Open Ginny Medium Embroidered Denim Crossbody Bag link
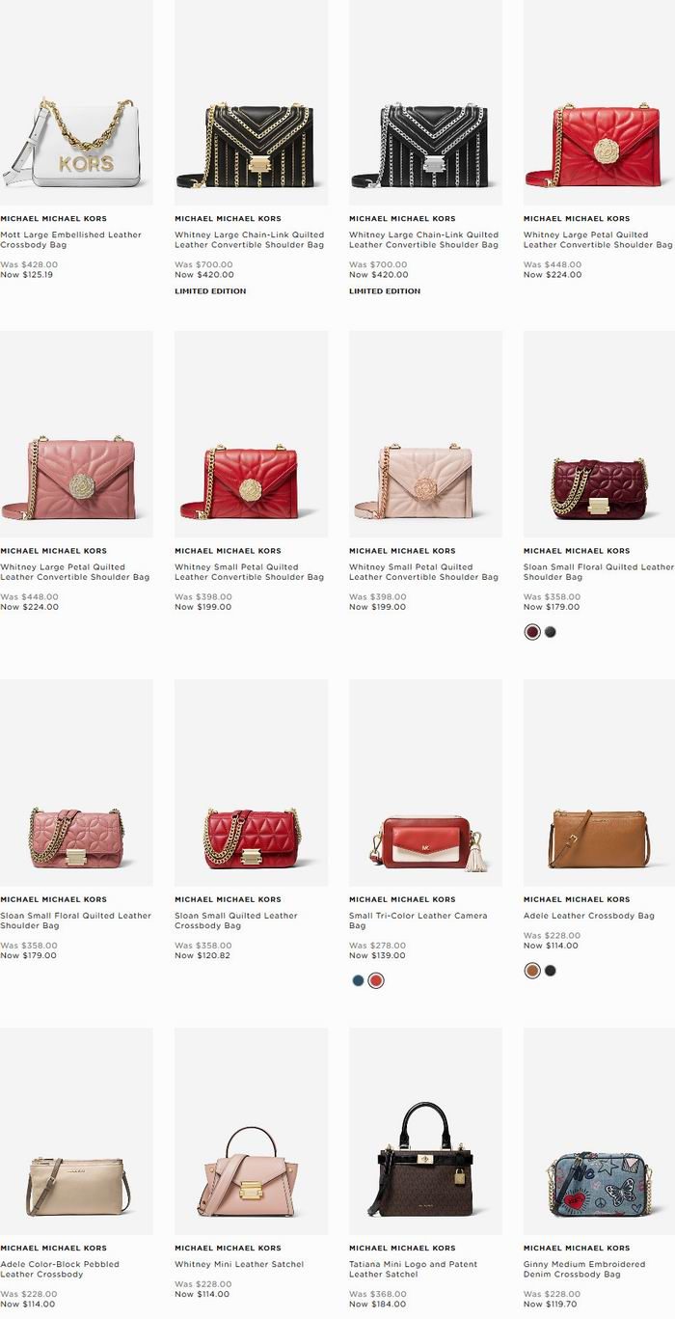The height and width of the screenshot is (1319, 675). point(584,1269)
